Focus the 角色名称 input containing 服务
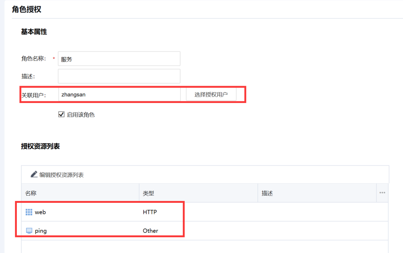403x253 pixels. [x=119, y=59]
